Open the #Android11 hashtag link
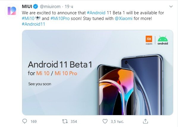 click(x=34, y=24)
